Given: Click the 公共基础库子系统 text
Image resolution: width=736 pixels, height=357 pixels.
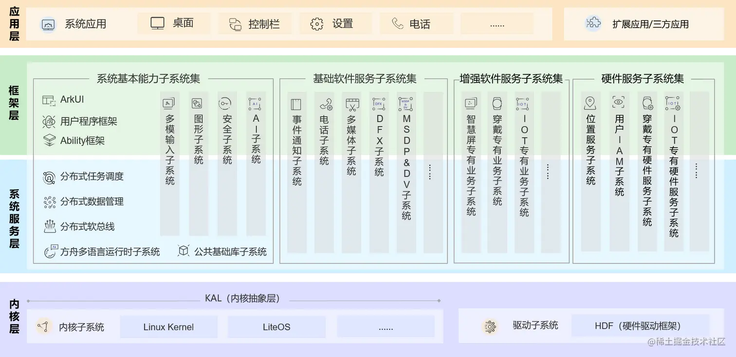Looking at the screenshot, I should [x=230, y=251].
